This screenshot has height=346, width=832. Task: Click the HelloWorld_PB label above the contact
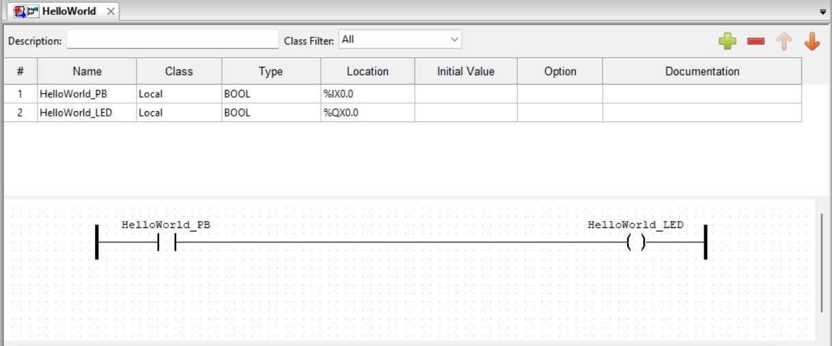pos(166,225)
